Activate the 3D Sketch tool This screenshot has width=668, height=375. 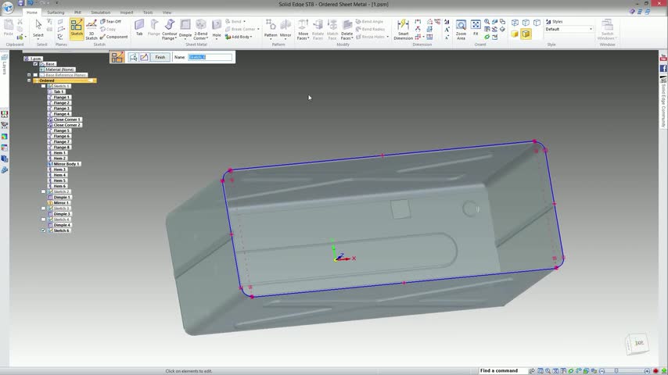tap(92, 30)
